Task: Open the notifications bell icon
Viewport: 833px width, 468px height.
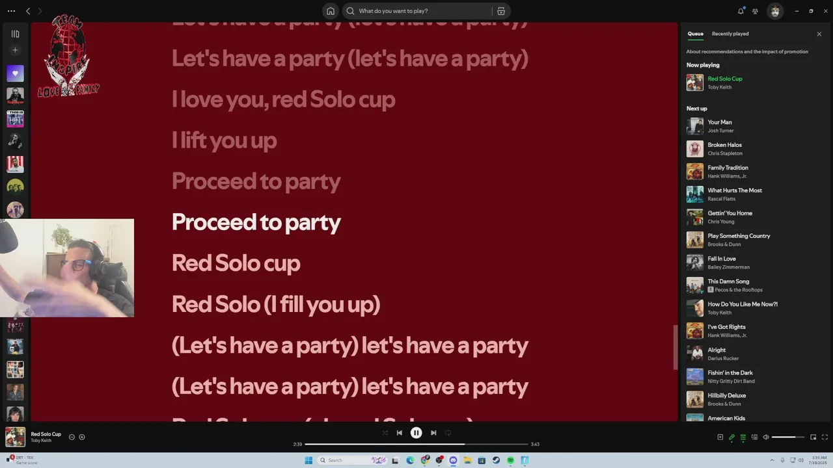Action: coord(741,11)
